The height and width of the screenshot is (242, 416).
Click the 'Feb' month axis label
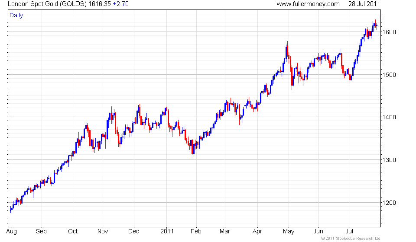[x=196, y=232]
